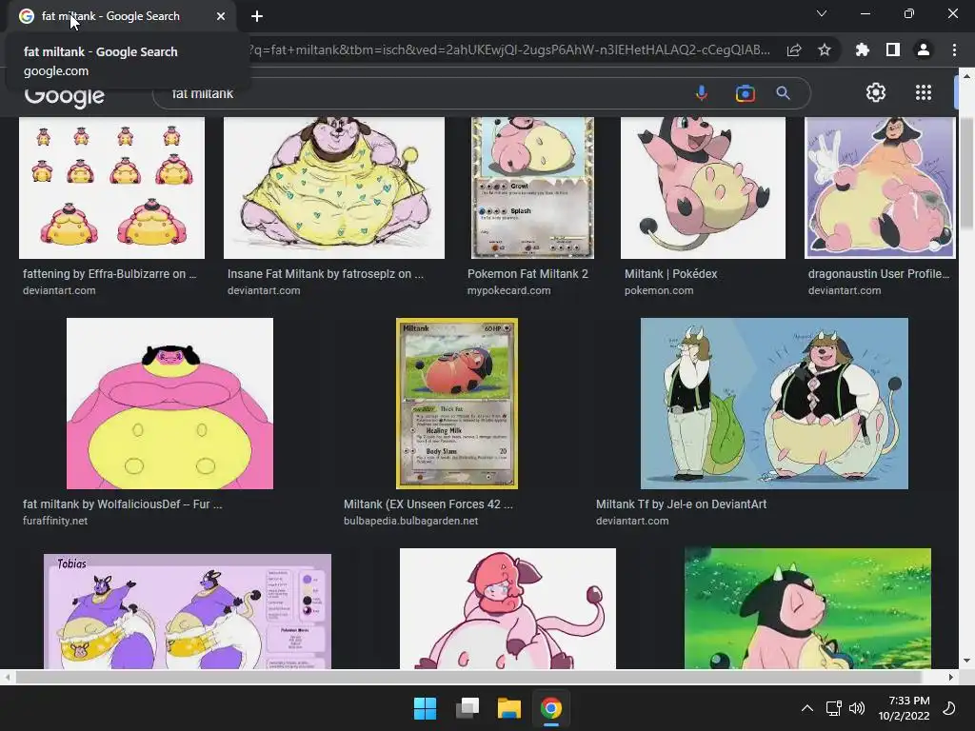The height and width of the screenshot is (731, 975).
Task: Open the EX Unseen Forces Miltank card
Action: tap(457, 404)
